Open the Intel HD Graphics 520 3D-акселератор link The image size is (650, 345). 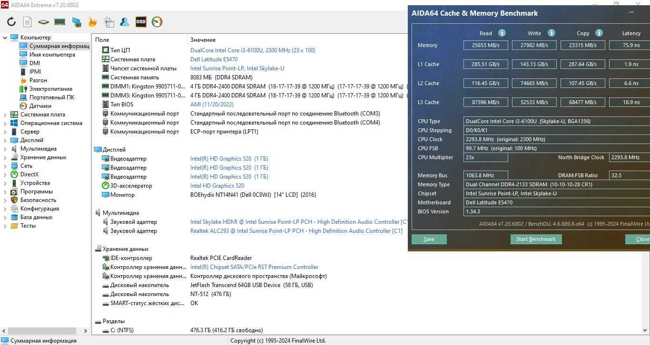click(x=217, y=186)
